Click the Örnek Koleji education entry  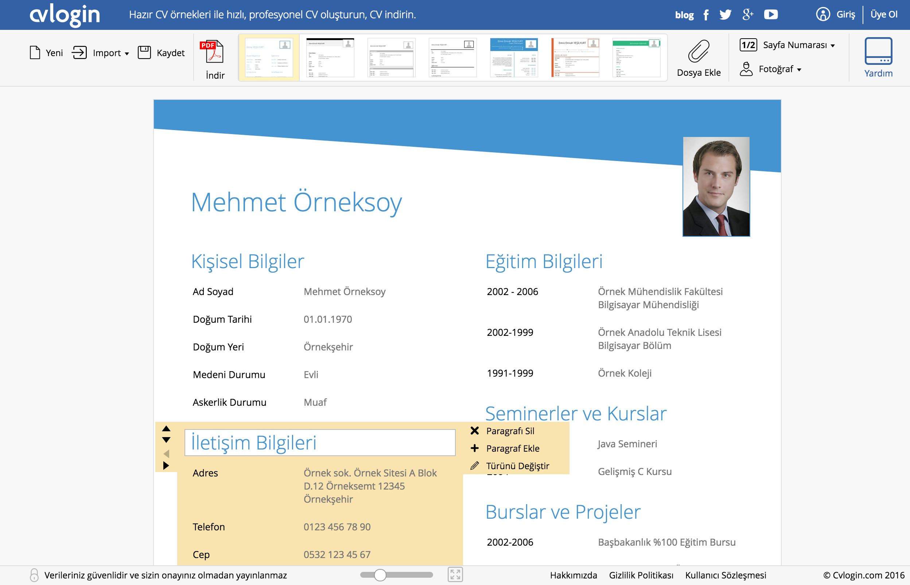point(625,373)
